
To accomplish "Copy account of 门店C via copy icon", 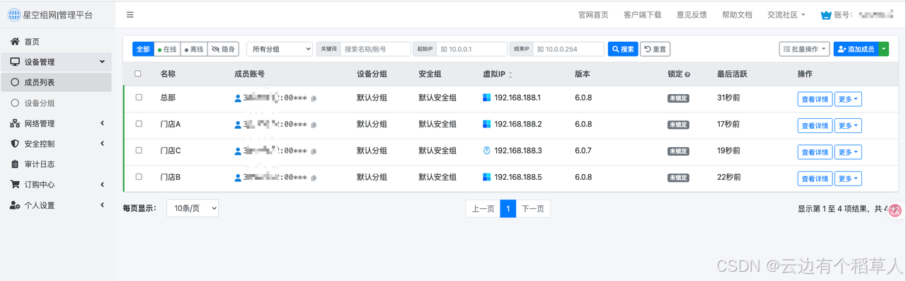I will click(314, 151).
